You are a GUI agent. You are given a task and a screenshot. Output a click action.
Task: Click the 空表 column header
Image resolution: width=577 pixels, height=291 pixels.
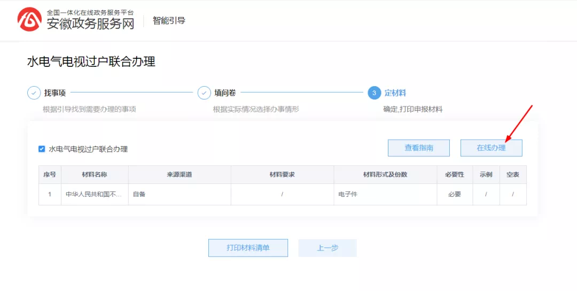[513, 175]
